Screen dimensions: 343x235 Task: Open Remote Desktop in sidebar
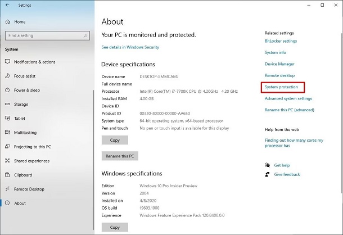pos(29,189)
